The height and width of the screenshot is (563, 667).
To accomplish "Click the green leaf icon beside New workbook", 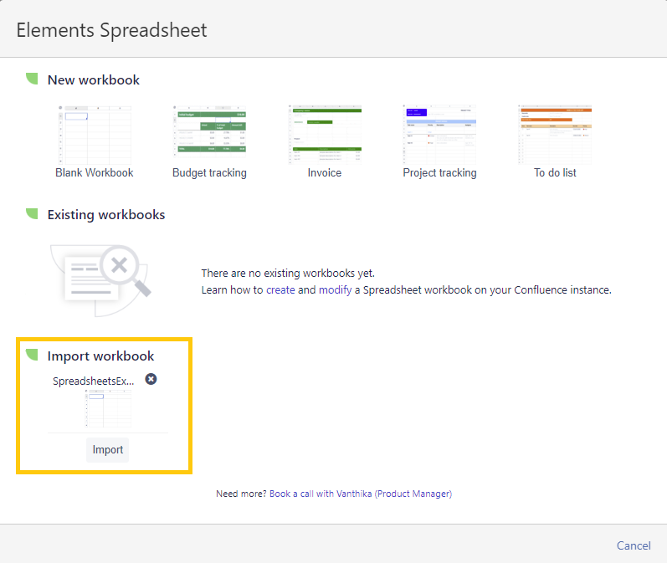I will (x=32, y=79).
